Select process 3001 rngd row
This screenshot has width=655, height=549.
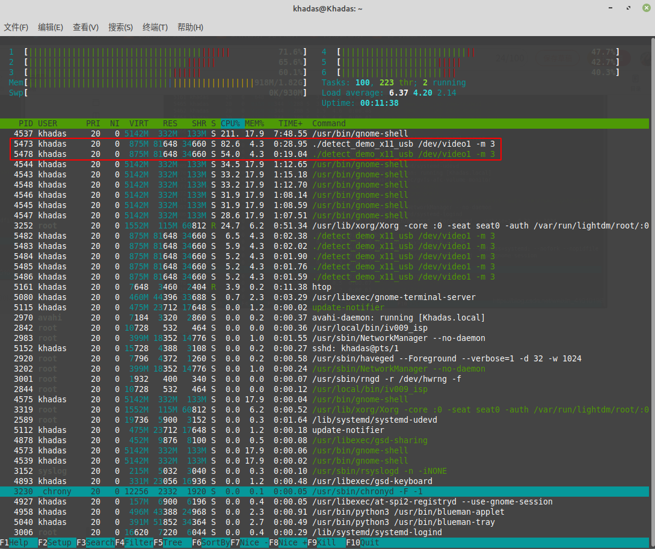(325, 379)
